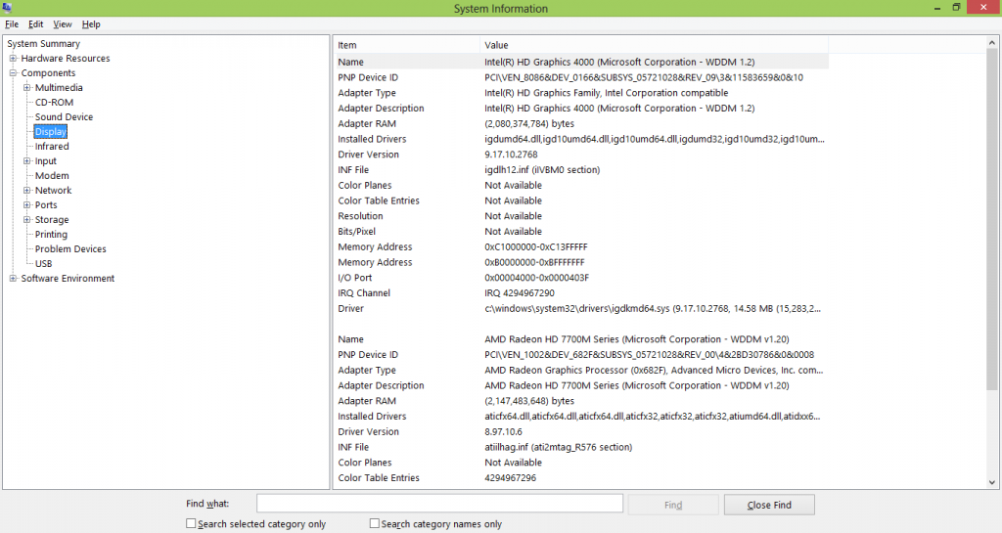Click the Find button
The height and width of the screenshot is (533, 1002).
[673, 505]
